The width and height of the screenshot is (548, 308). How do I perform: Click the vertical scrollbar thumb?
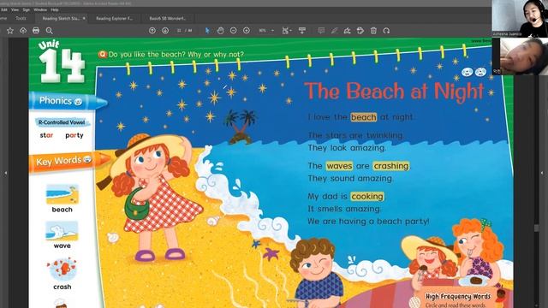[x=537, y=228]
